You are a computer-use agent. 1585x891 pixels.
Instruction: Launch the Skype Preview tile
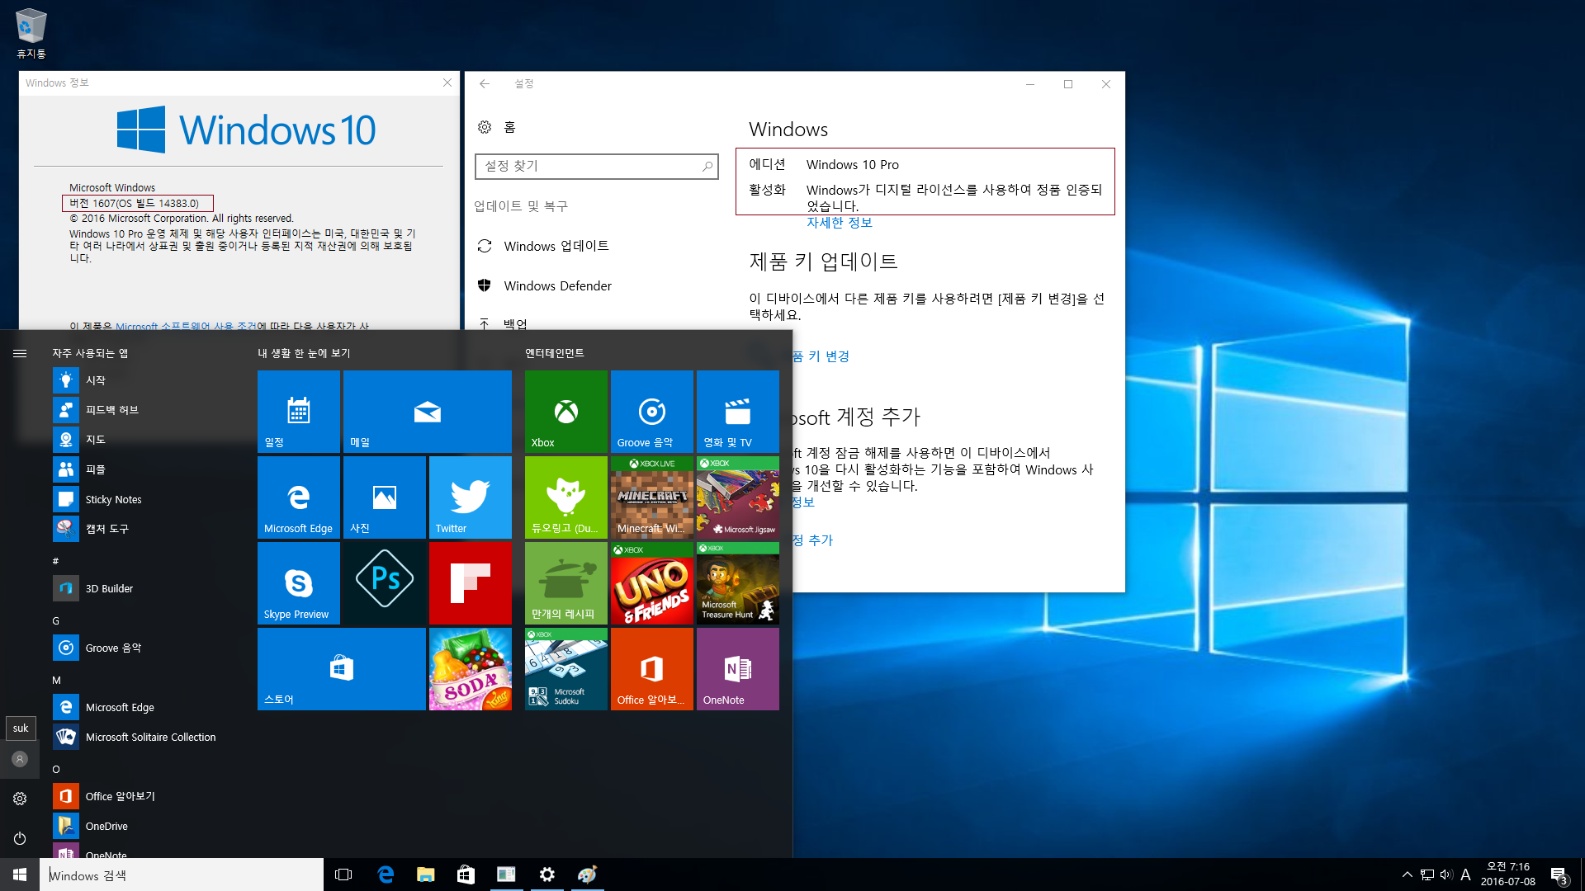pyautogui.click(x=299, y=582)
